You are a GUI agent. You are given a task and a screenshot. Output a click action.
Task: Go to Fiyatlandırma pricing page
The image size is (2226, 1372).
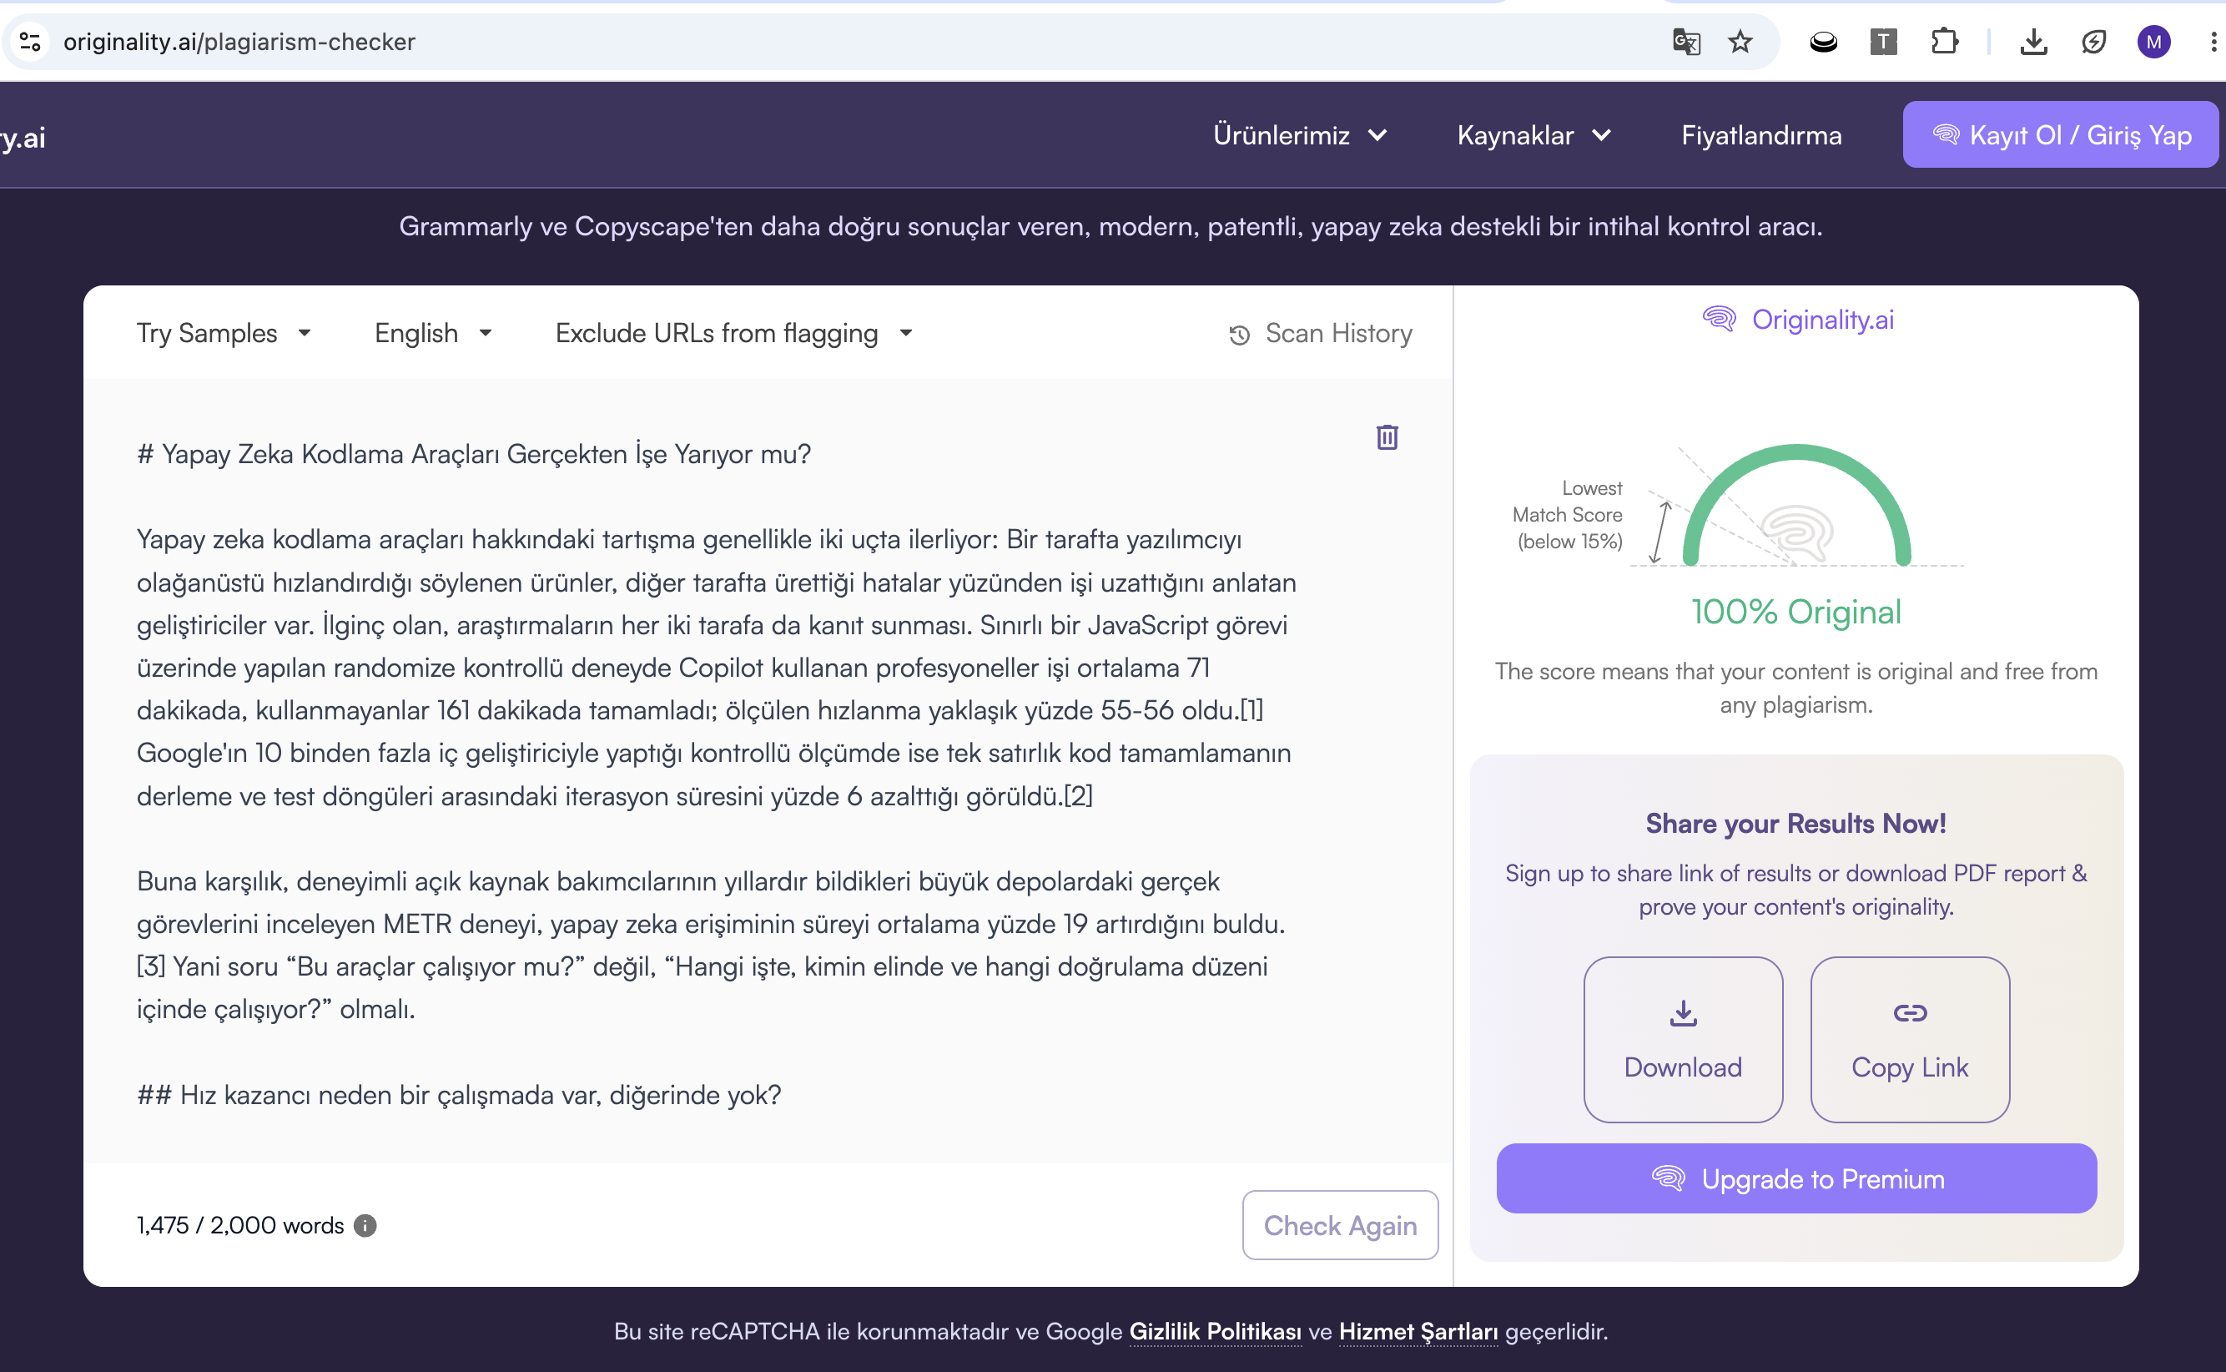1761,135
